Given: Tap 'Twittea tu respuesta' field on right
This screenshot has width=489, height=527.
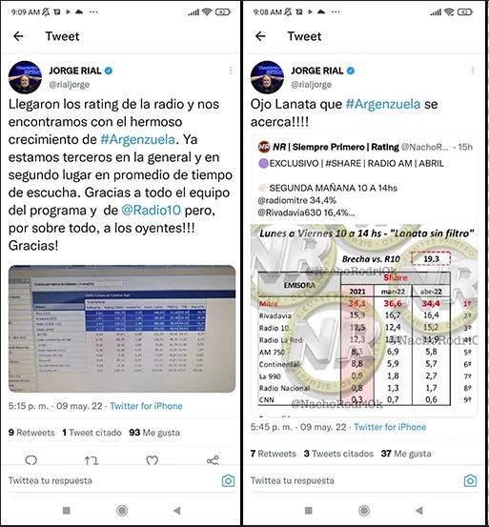Looking at the screenshot, I should tap(292, 480).
